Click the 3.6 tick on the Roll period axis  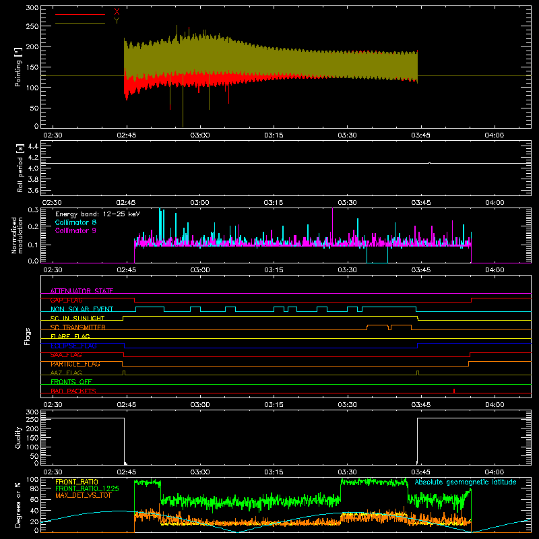[33, 190]
